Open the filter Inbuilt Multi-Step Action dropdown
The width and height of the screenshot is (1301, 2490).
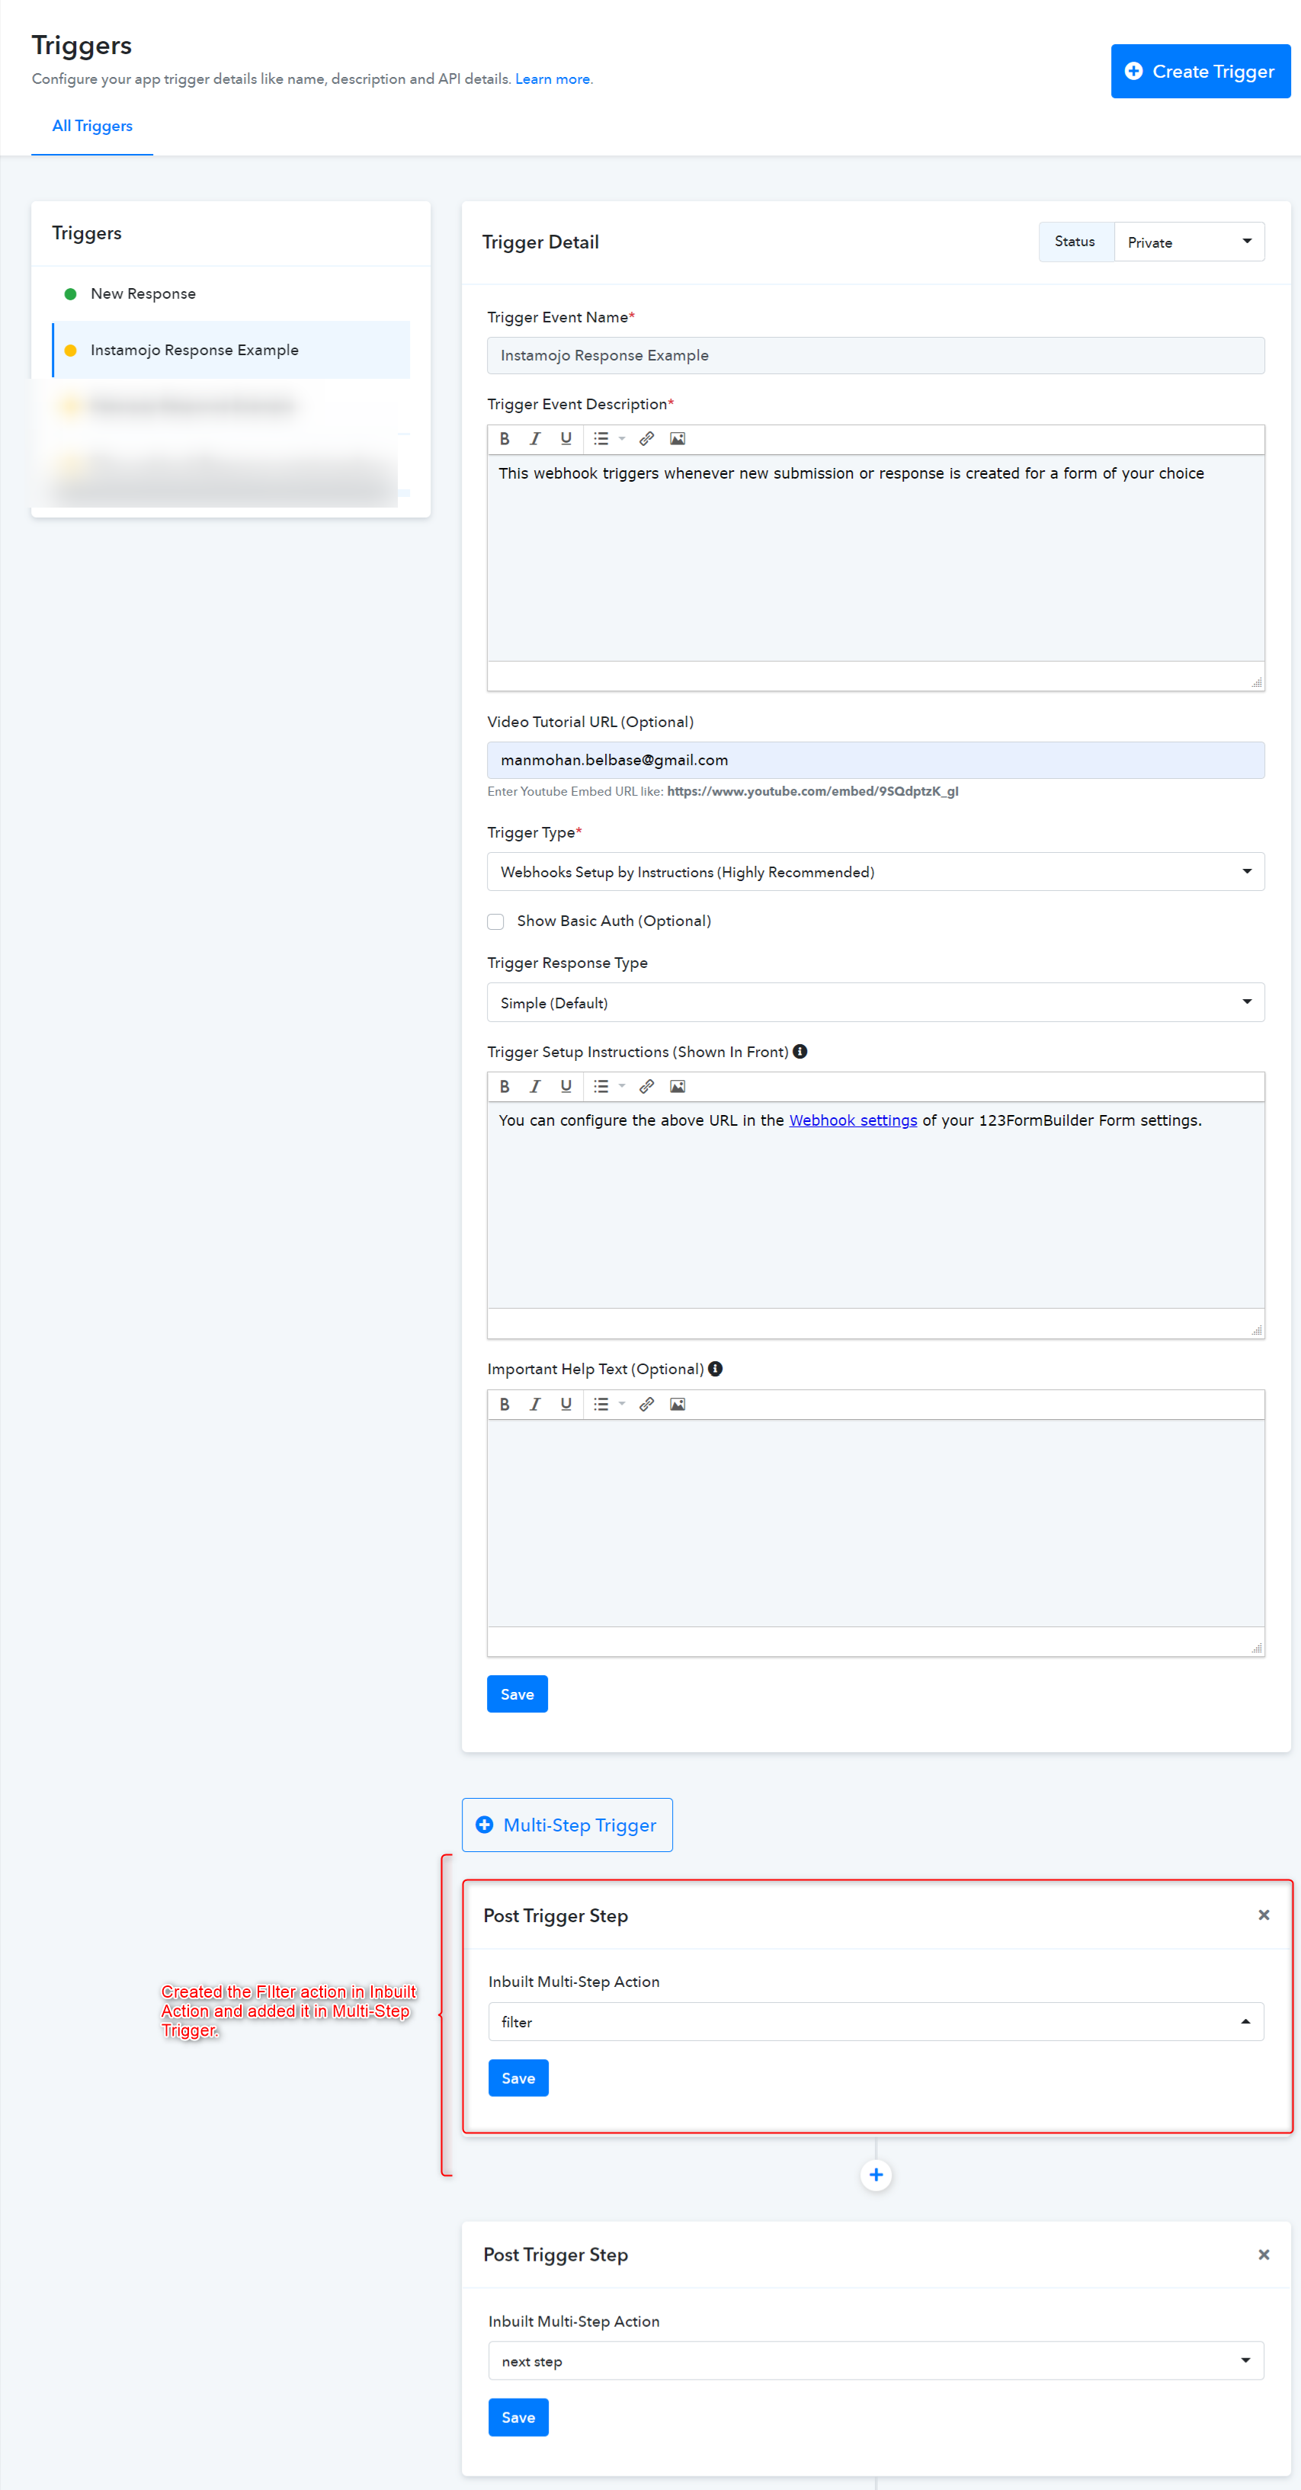[x=876, y=2022]
